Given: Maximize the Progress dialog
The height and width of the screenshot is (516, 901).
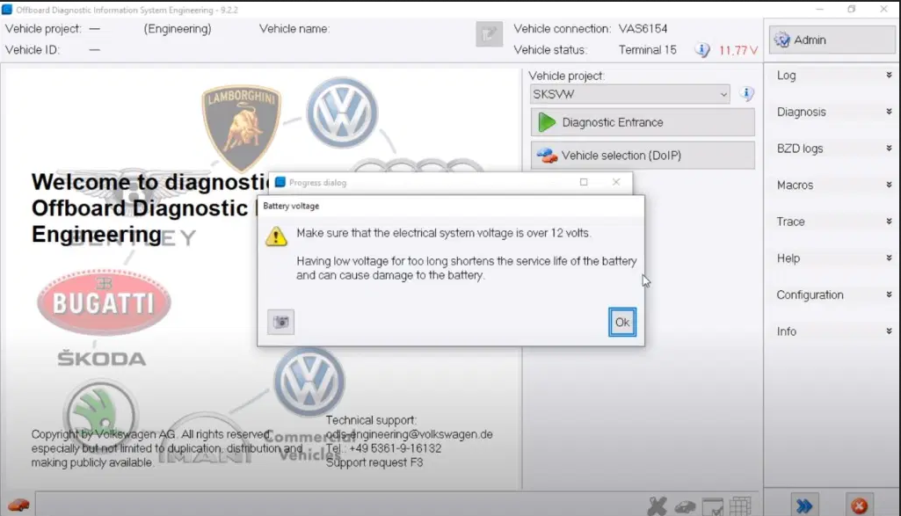Looking at the screenshot, I should (584, 182).
